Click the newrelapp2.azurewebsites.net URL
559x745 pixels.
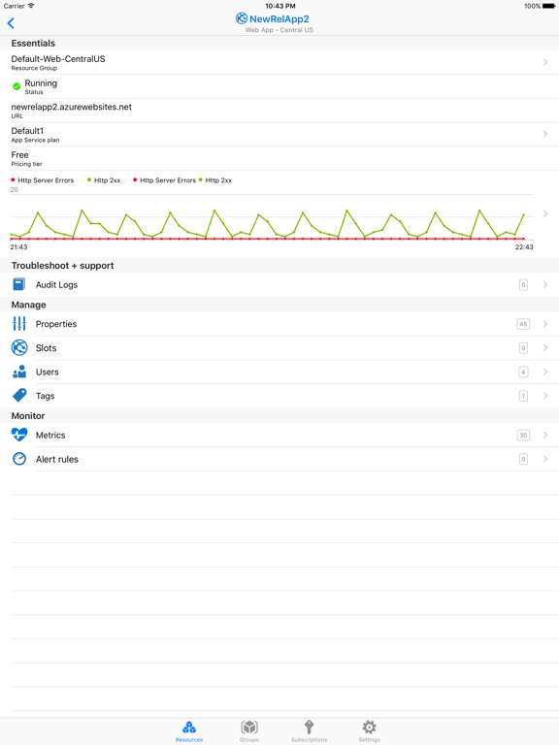pos(71,107)
